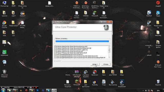Select the Camtasia Studio 8 icon
Screen dimensions: 164x92
[x=86, y=74]
